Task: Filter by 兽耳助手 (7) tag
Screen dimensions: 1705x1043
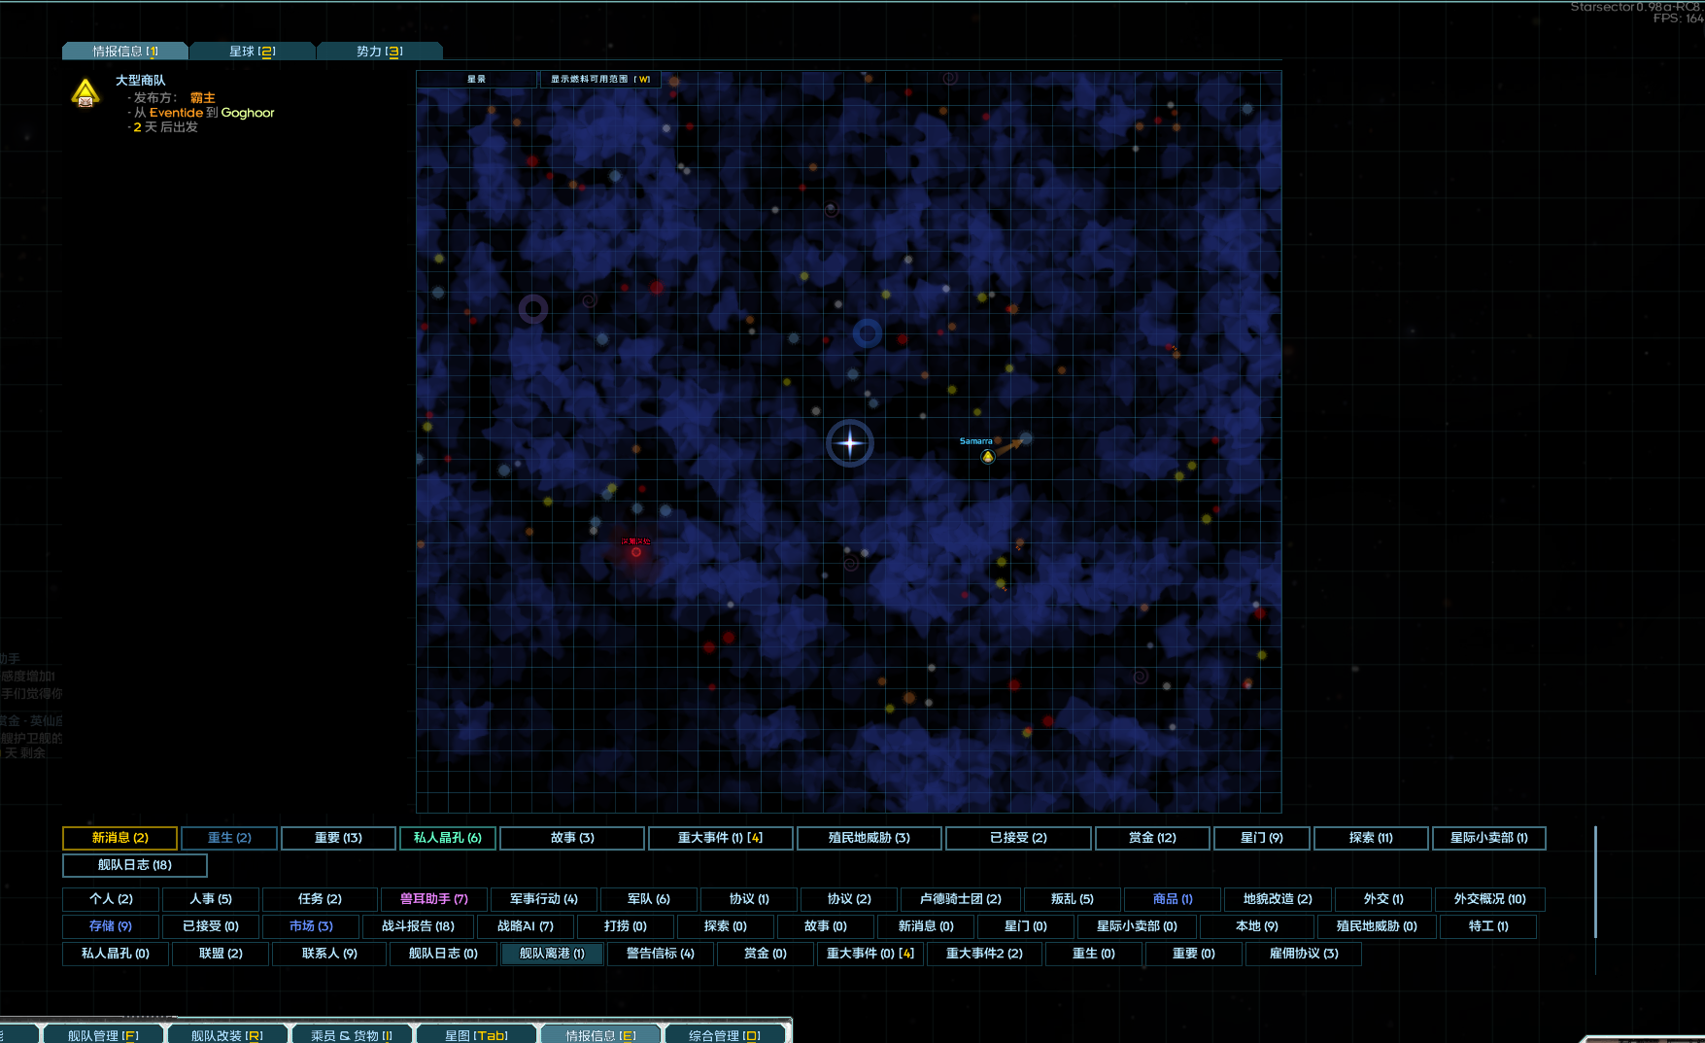Action: tap(434, 899)
